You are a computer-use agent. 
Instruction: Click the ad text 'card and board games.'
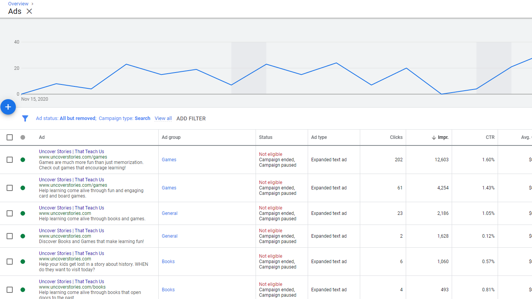[63, 196]
